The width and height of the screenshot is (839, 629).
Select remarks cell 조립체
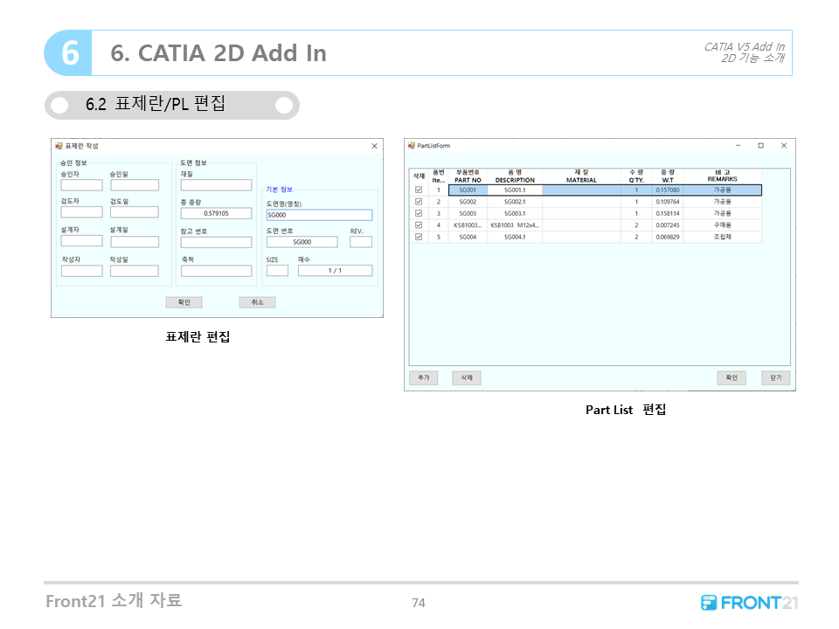pos(723,237)
